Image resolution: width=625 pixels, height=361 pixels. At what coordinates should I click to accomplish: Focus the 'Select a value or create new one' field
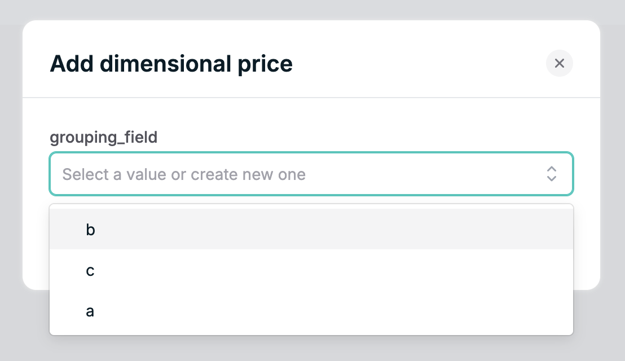226,174
